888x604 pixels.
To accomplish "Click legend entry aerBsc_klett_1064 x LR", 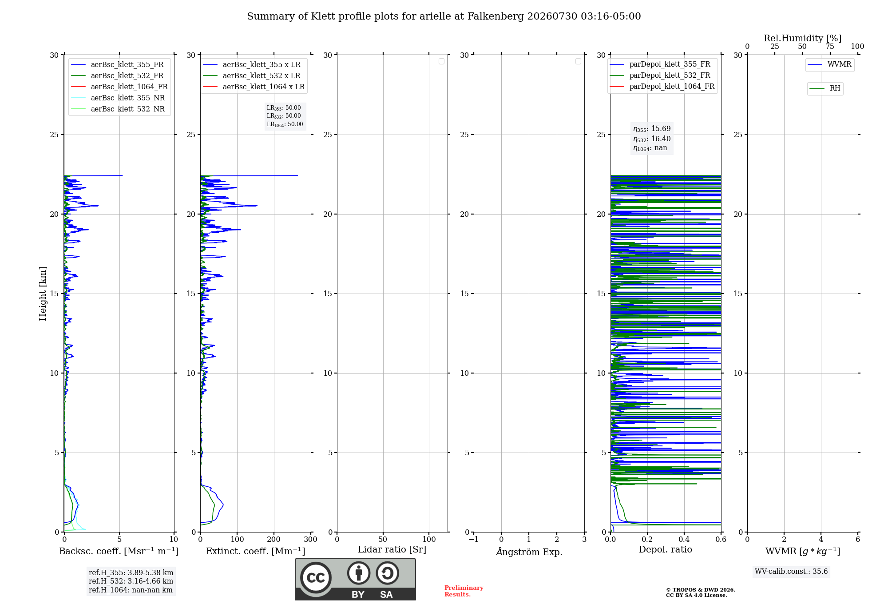I will click(254, 87).
